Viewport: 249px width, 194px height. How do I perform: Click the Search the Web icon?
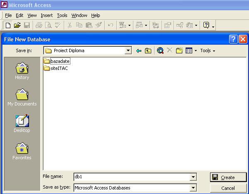(160, 50)
